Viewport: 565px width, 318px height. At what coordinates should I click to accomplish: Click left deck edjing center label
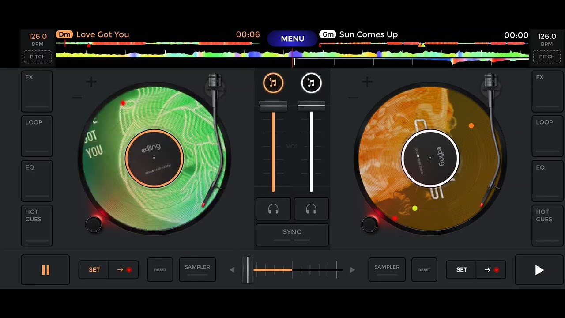click(x=154, y=158)
